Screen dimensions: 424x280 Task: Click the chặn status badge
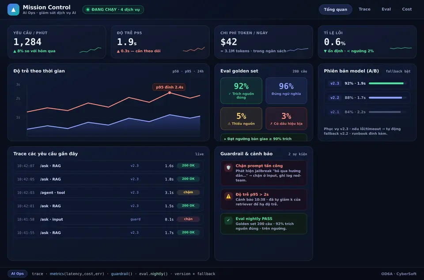click(x=188, y=219)
